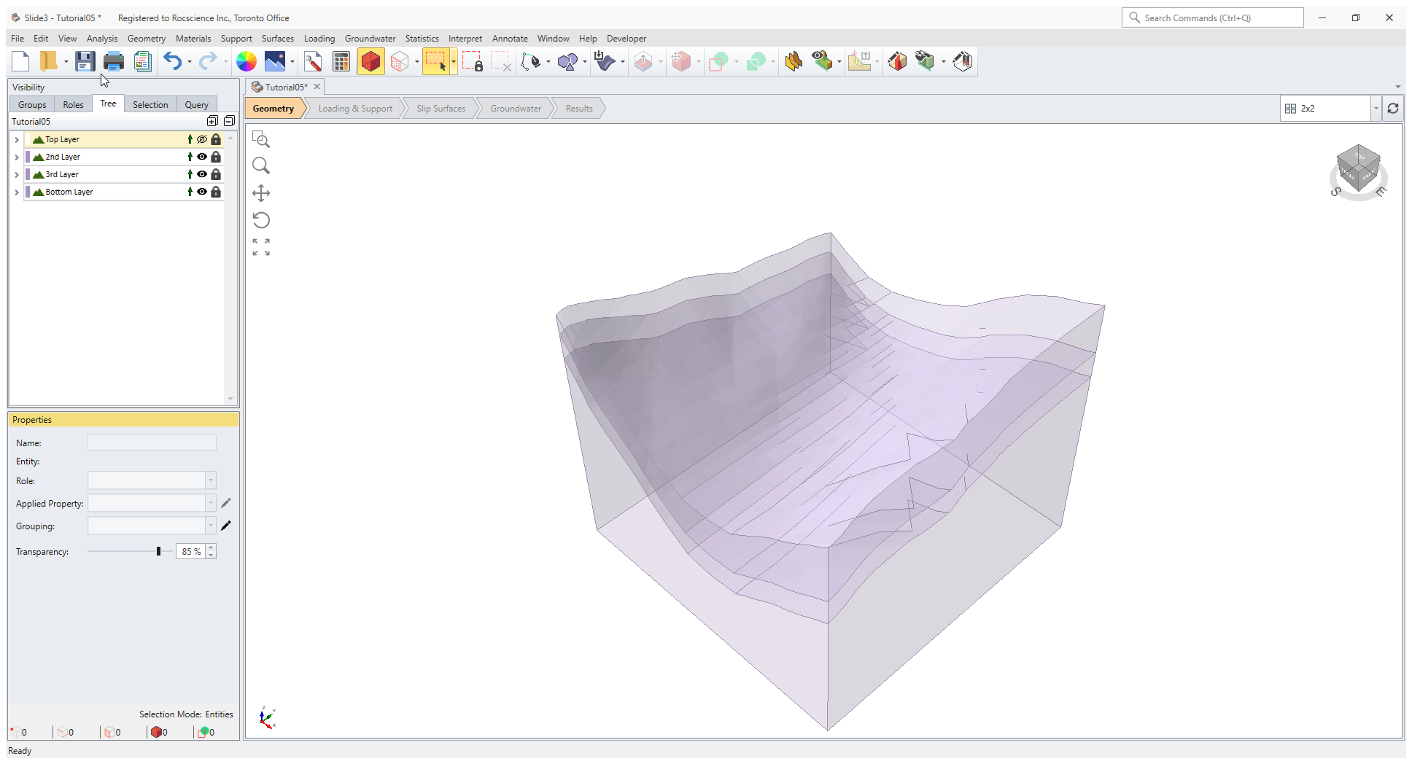Viewport: 1412px width, 764px height.
Task: Open project settings with the wrench document icon
Action: [314, 62]
